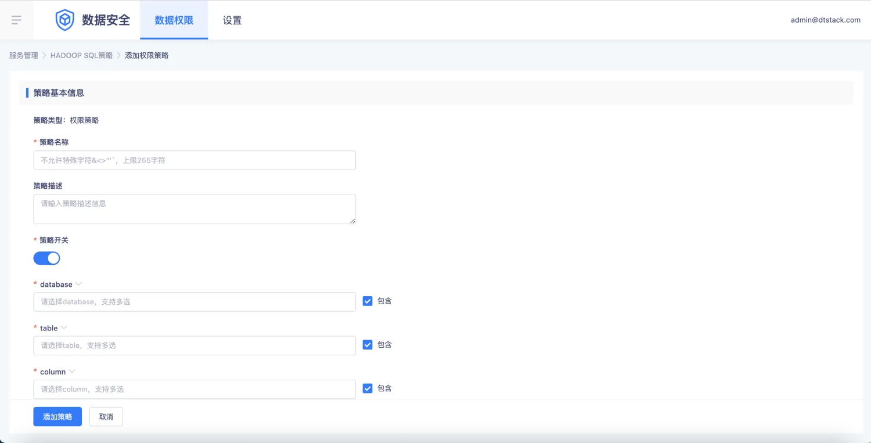Focus the 策略名称 input field
The height and width of the screenshot is (443, 871).
tap(195, 160)
